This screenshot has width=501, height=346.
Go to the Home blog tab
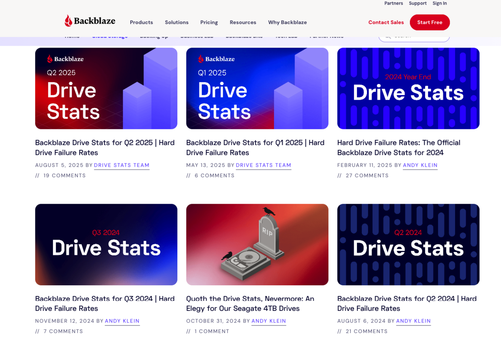click(x=72, y=36)
